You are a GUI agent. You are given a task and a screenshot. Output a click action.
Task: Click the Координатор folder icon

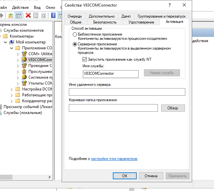[x=18, y=101]
